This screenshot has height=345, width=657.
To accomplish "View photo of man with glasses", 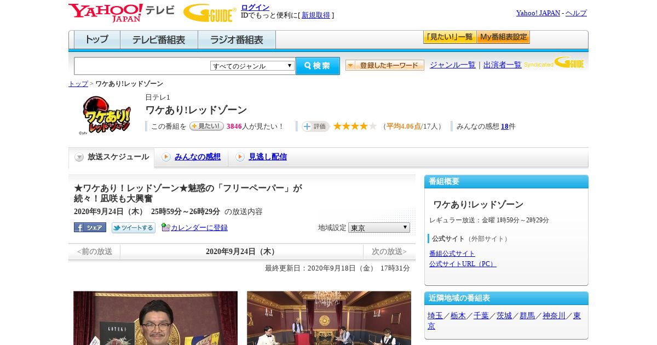I will pyautogui.click(x=155, y=318).
